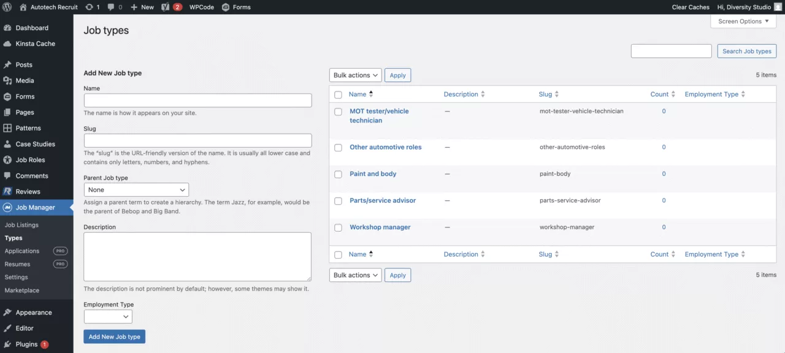
Task: Expand the Screen Options panel
Action: (x=743, y=21)
